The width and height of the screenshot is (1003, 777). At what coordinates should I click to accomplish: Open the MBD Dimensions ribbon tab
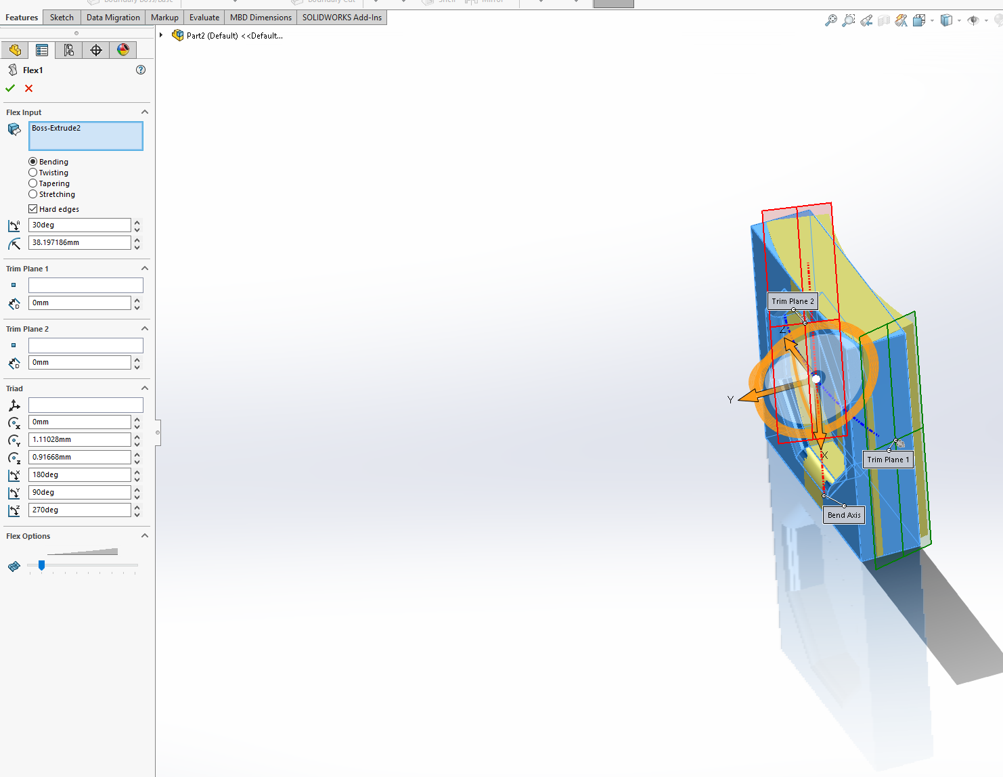260,17
